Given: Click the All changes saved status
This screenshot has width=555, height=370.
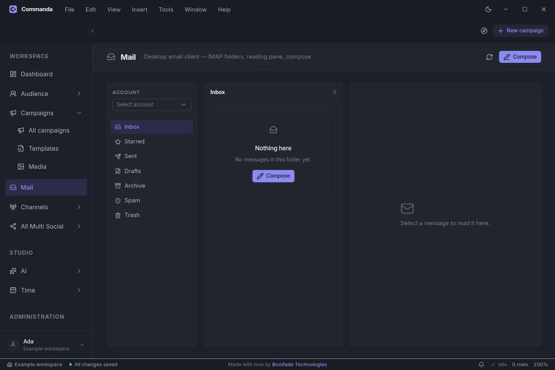Looking at the screenshot, I should (x=93, y=365).
